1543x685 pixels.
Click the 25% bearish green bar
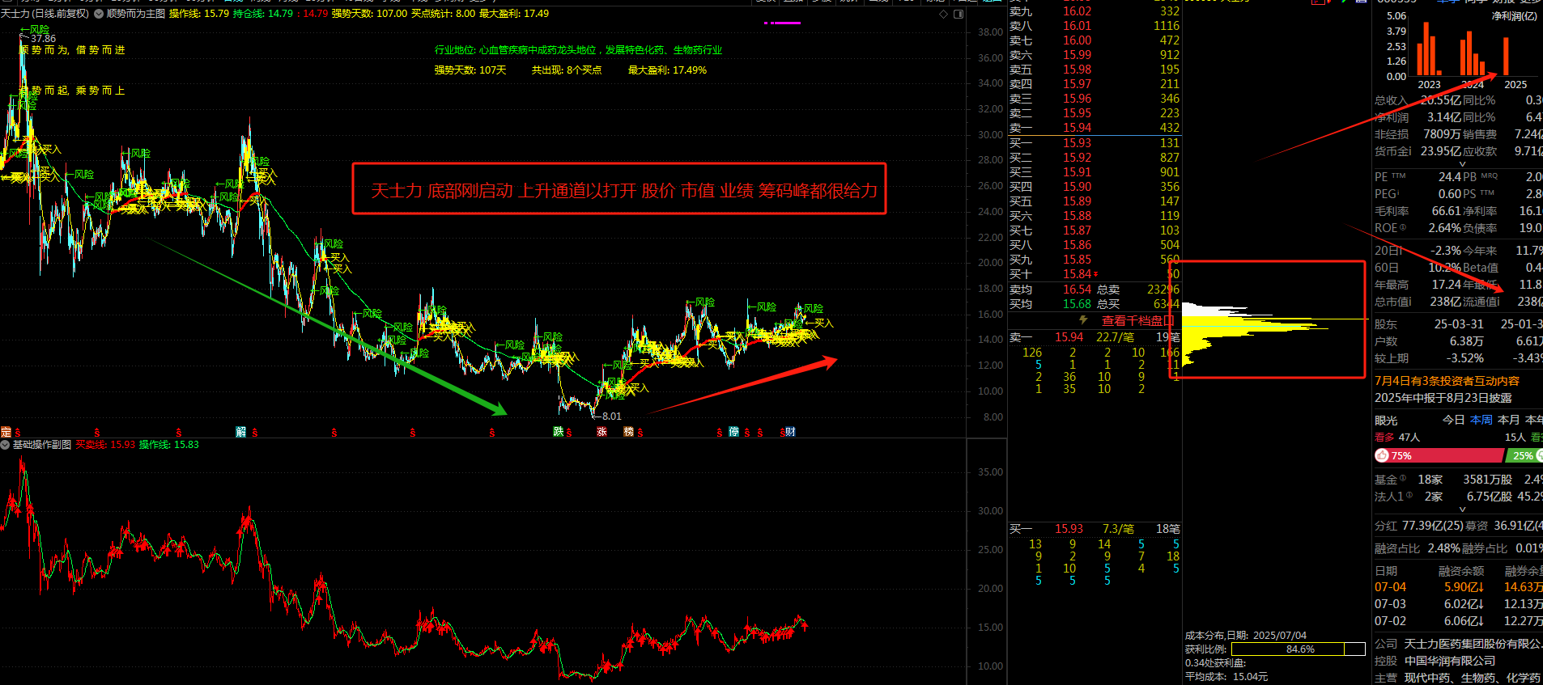tap(1525, 456)
